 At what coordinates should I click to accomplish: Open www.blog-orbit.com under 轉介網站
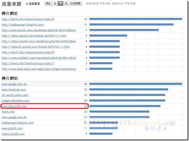[x=14, y=106]
